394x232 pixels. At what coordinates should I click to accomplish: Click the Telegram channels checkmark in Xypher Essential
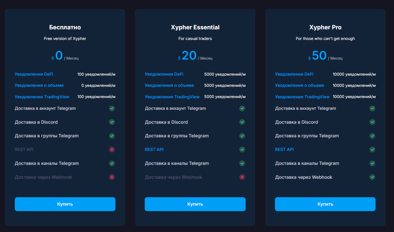pos(242,163)
